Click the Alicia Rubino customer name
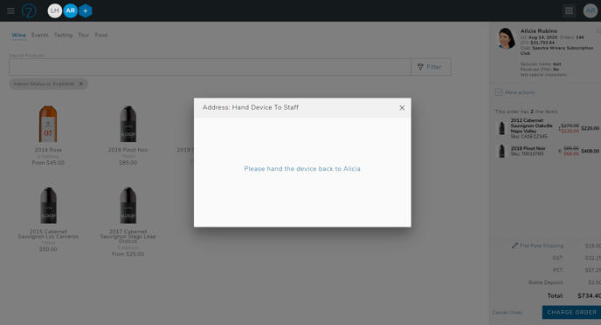 [539, 31]
